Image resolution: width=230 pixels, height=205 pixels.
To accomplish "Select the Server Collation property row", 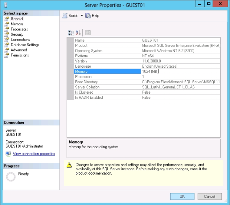I will (147, 87).
